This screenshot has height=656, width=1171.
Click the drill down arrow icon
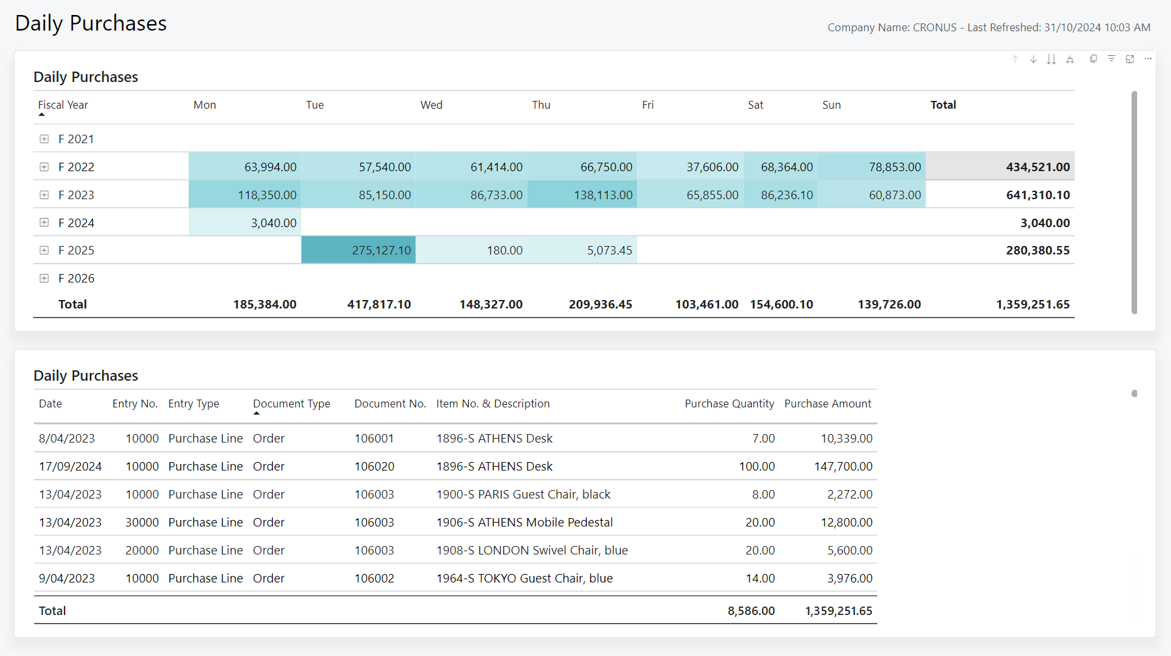(1033, 59)
